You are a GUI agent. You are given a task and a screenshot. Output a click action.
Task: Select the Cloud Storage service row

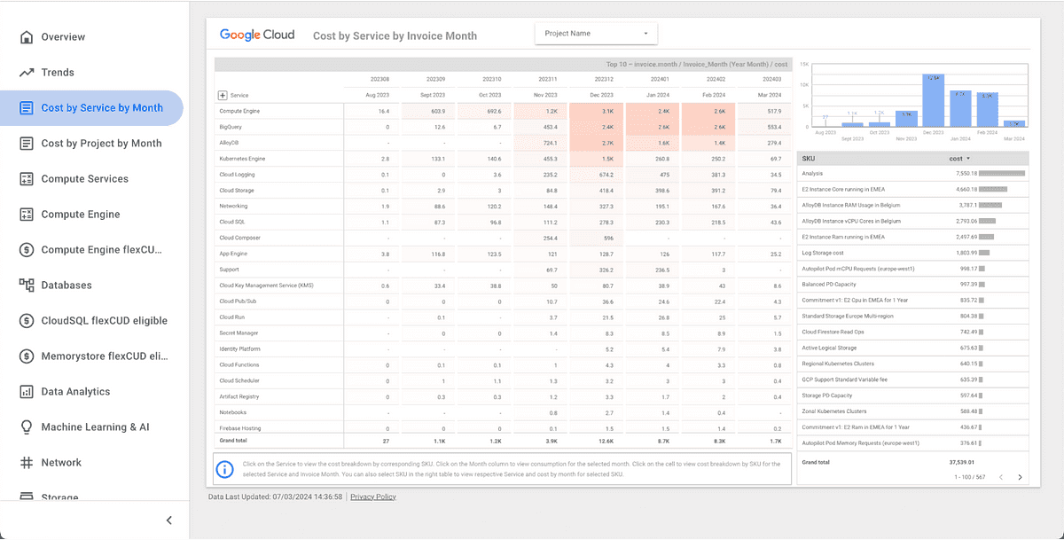(x=503, y=191)
